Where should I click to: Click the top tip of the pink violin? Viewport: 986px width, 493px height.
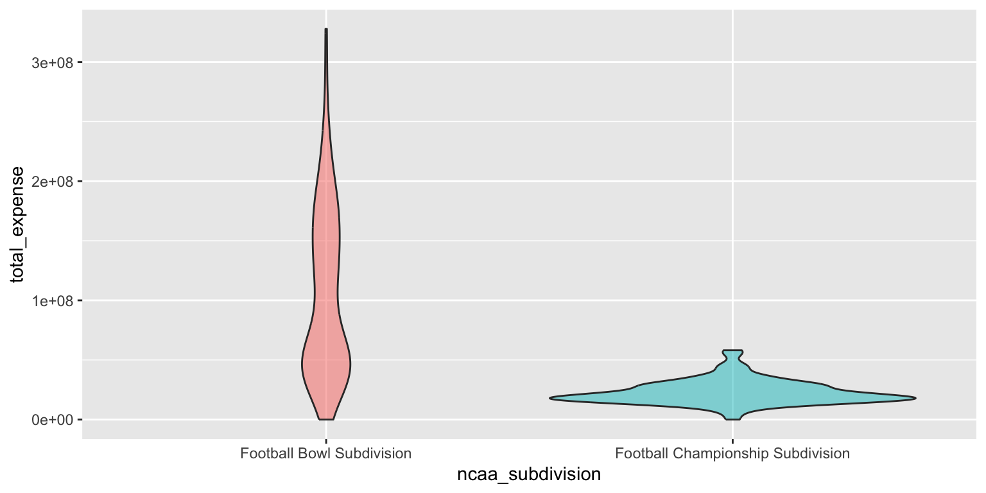tap(326, 30)
